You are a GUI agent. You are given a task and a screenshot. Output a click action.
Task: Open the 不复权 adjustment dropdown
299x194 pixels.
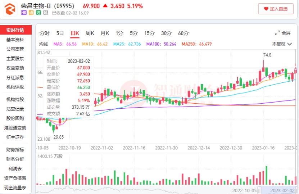tap(281, 44)
